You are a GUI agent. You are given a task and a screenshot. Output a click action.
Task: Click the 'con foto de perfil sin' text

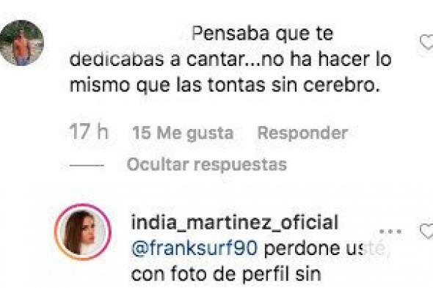tap(226, 274)
